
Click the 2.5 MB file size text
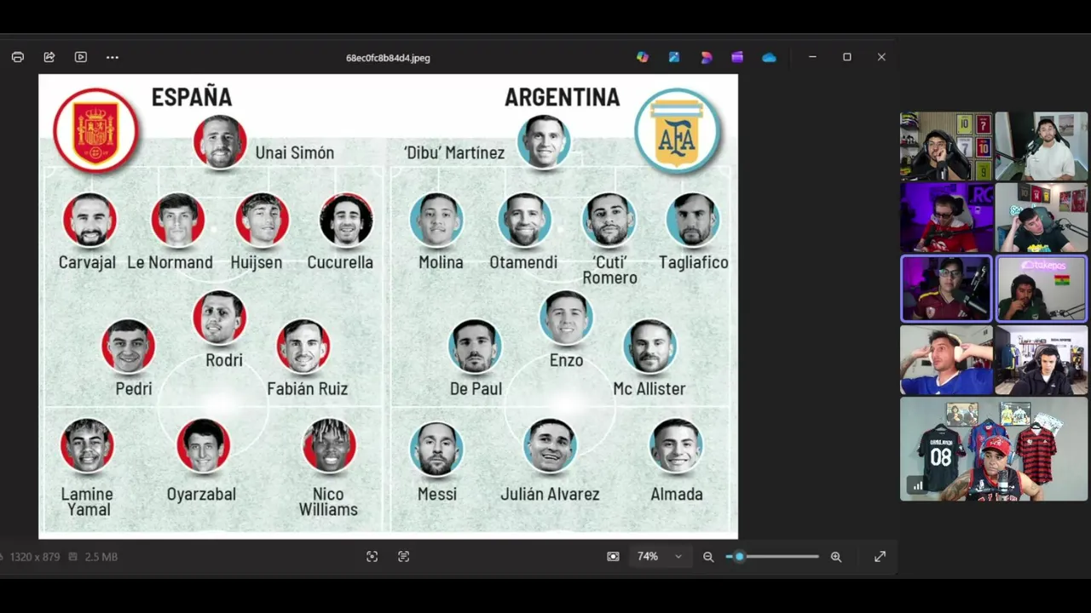[x=101, y=557]
